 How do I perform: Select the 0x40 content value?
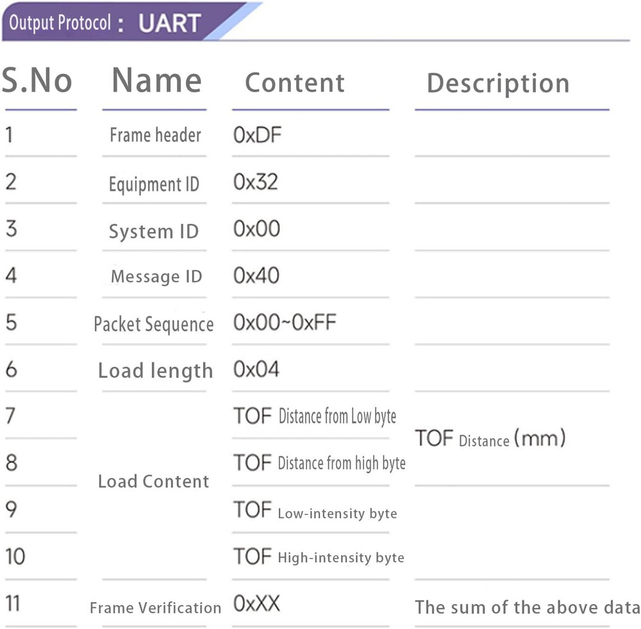[256, 276]
